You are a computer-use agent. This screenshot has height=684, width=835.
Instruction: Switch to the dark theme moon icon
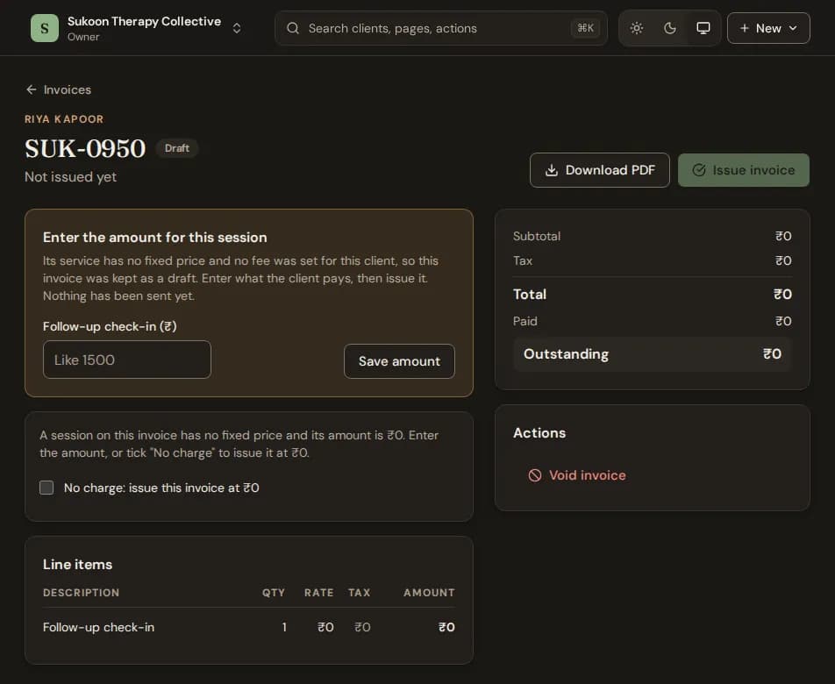click(x=670, y=28)
